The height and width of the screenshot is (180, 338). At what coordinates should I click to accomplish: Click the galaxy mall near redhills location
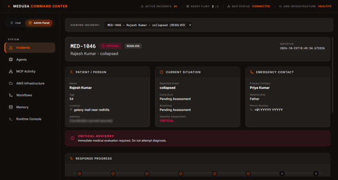(x=91, y=110)
